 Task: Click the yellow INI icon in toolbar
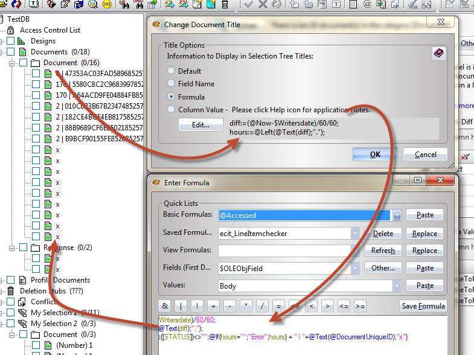[107, 5]
